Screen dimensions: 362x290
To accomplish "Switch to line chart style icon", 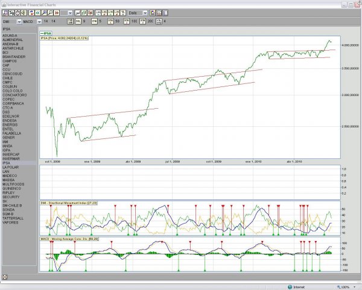I will pos(78,13).
